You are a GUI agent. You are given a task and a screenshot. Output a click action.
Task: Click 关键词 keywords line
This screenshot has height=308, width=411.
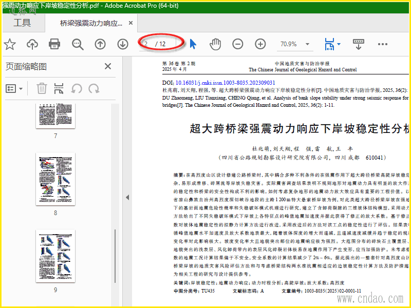point(259,283)
